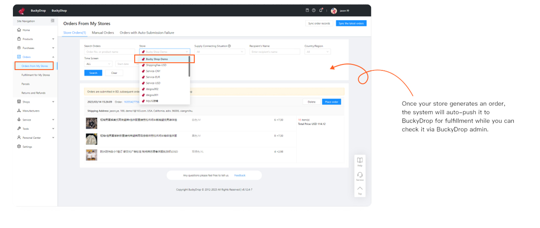This screenshot has height=228, width=540.
Task: Open Fulfillment for My Stores
Action: pyautogui.click(x=36, y=75)
